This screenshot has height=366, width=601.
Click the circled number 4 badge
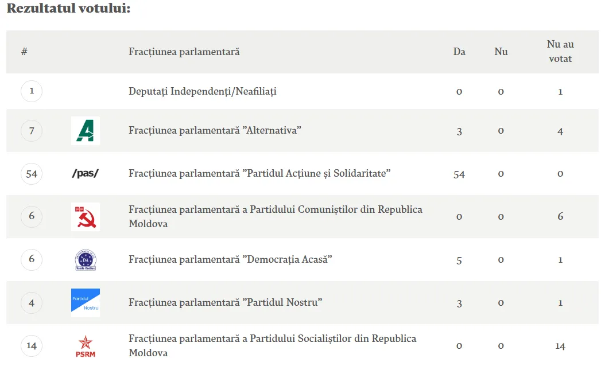pos(32,302)
